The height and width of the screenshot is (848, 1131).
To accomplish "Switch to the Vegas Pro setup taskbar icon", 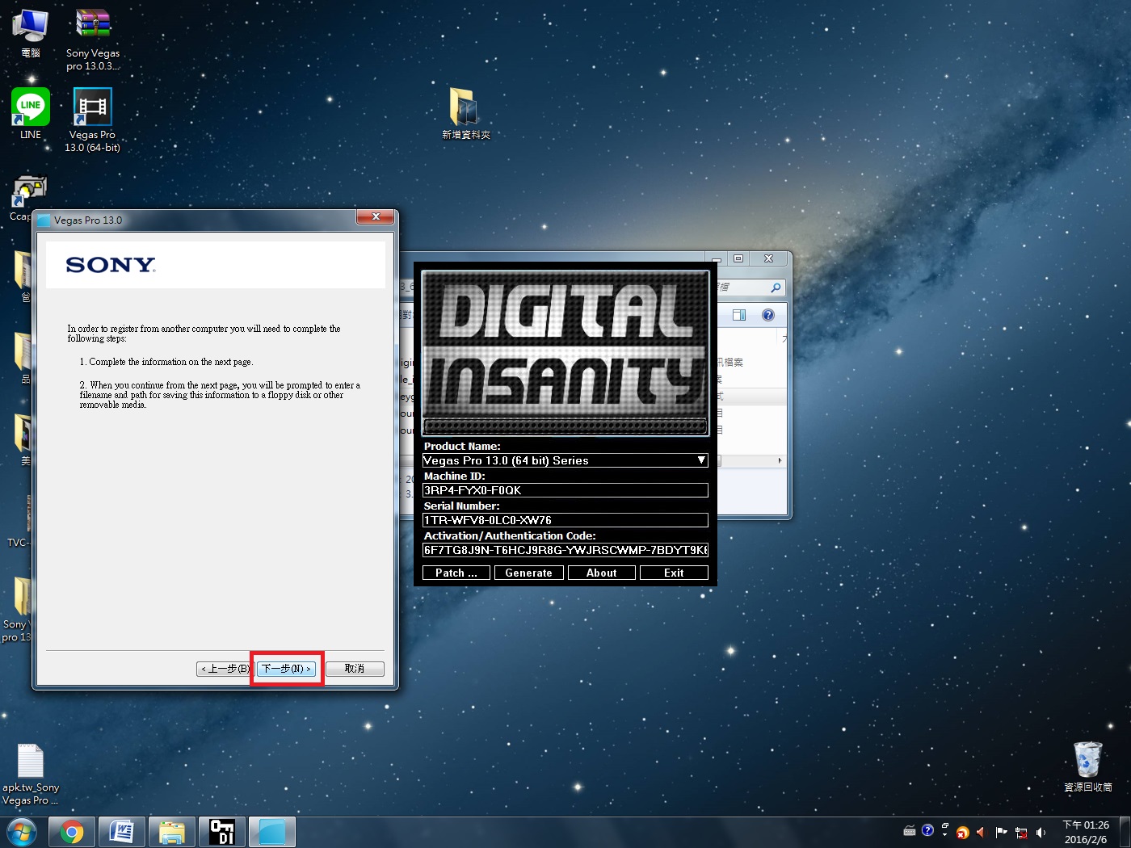I will [272, 832].
